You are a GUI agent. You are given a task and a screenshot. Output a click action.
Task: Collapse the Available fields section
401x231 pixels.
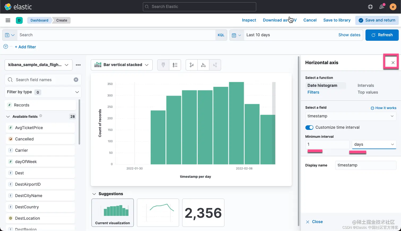pos(8,117)
